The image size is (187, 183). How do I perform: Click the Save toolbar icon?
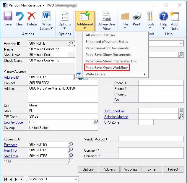tap(8, 19)
